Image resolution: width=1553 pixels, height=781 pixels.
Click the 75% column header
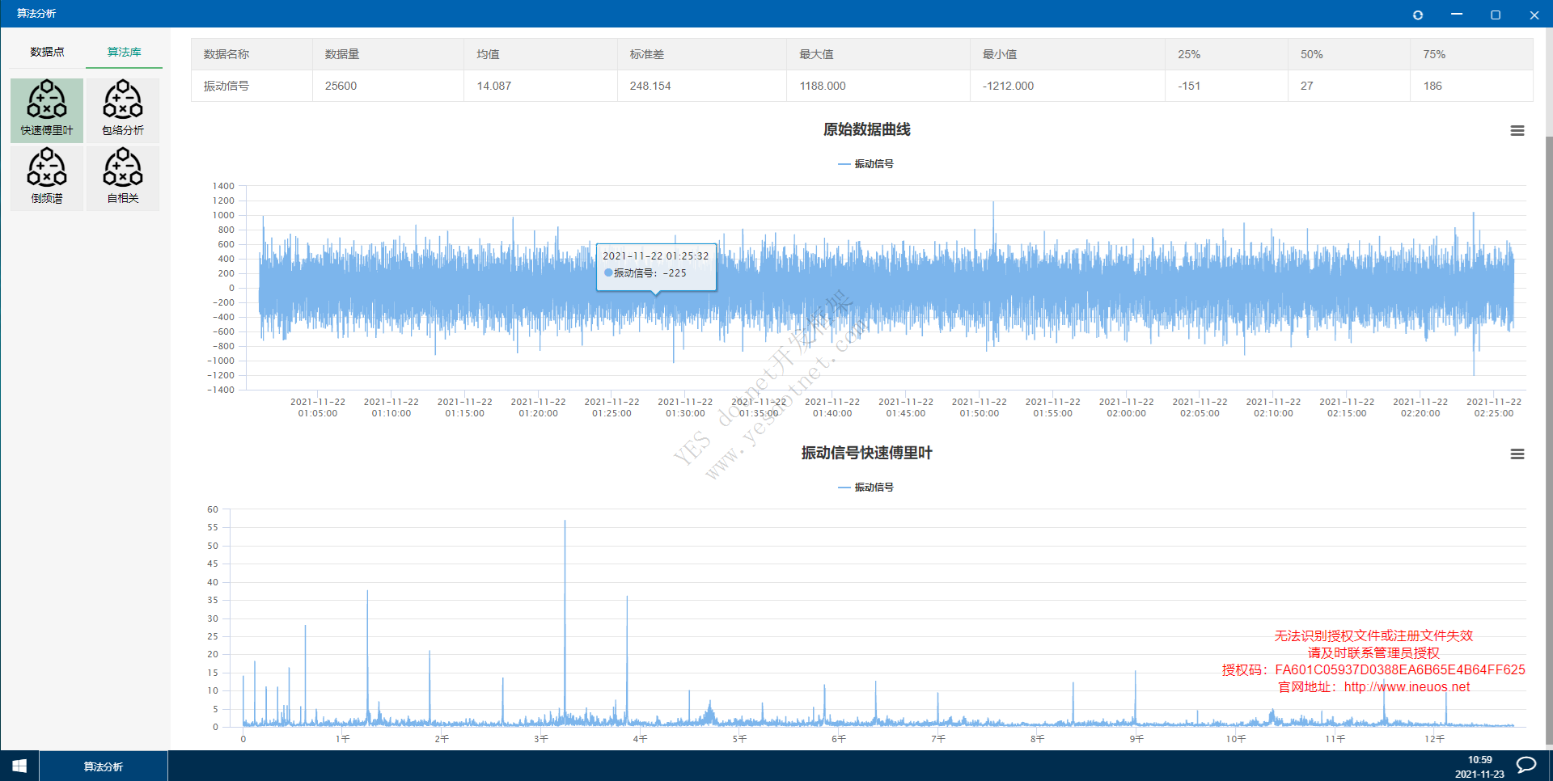1471,54
